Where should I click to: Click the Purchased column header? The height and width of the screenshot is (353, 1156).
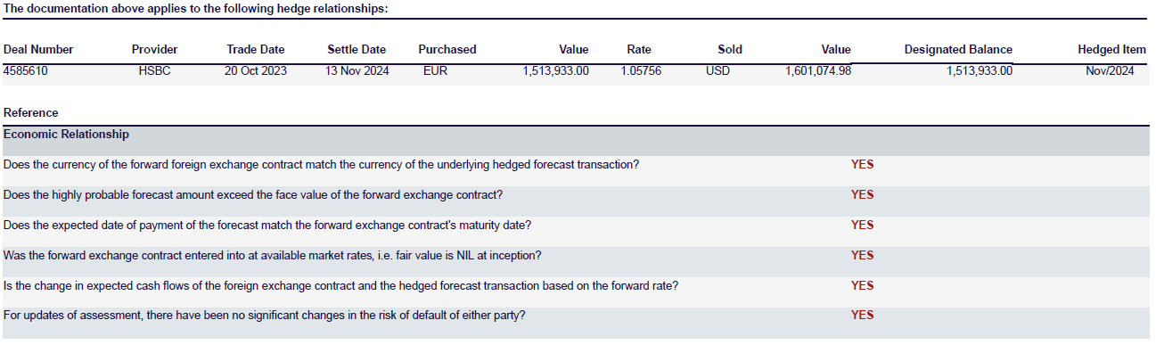(x=447, y=50)
